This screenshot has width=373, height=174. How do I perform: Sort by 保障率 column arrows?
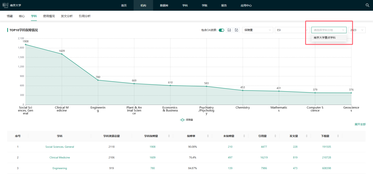tap(208, 136)
